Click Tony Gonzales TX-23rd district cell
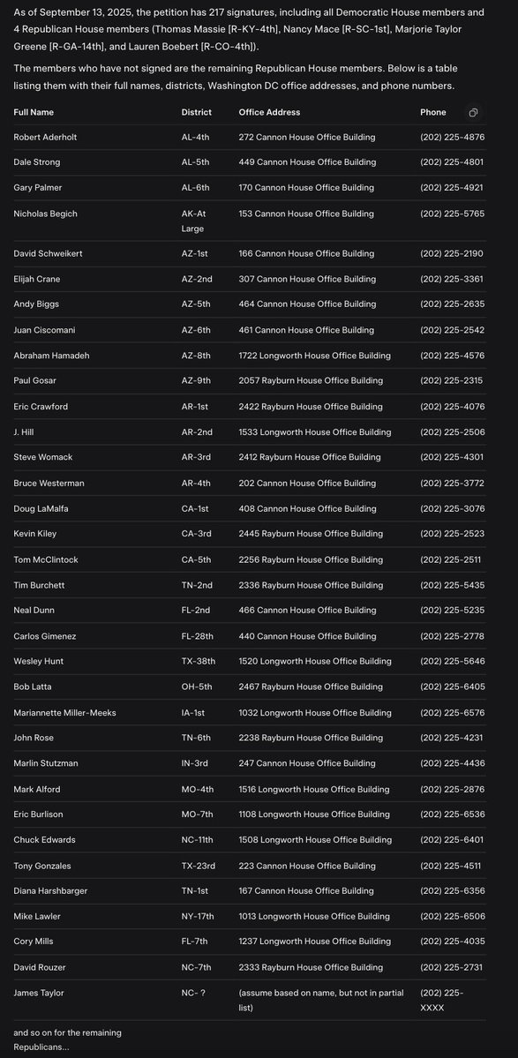 [199, 866]
